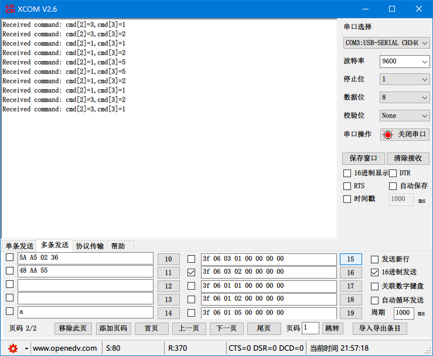Select the 多条发送 tab
Viewport: 433px width, 356px height.
54,245
